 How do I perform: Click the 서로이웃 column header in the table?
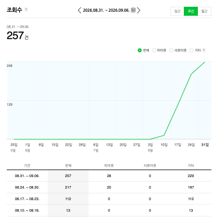150,165
